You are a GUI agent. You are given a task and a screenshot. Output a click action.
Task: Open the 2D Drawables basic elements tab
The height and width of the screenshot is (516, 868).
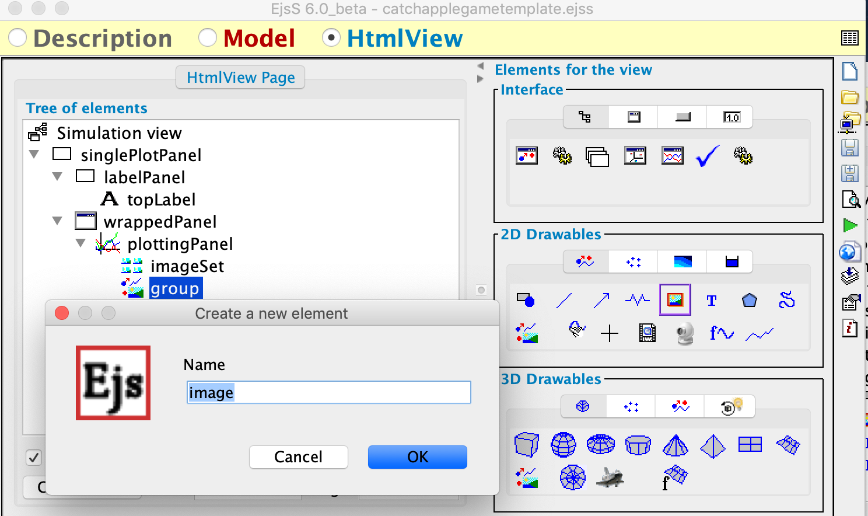point(585,262)
